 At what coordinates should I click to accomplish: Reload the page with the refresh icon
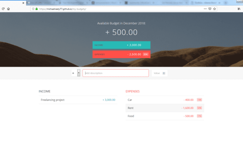pos(3,9)
